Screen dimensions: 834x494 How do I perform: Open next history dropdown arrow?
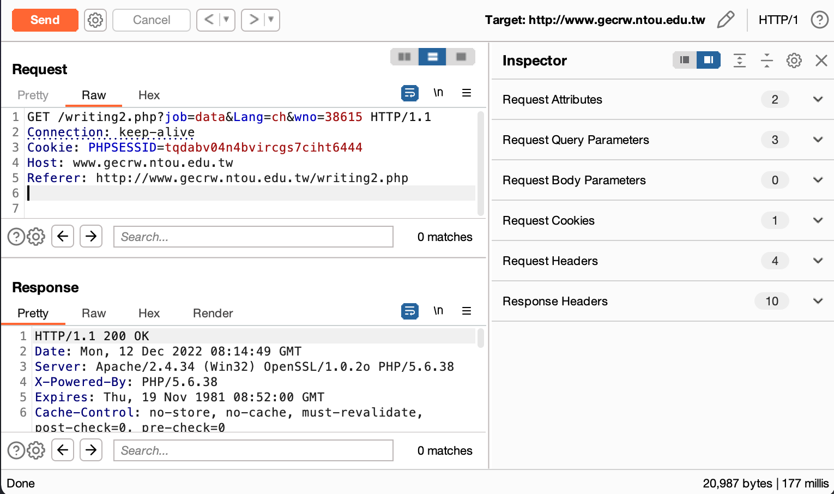[271, 20]
